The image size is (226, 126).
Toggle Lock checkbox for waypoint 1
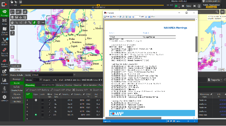(43, 100)
